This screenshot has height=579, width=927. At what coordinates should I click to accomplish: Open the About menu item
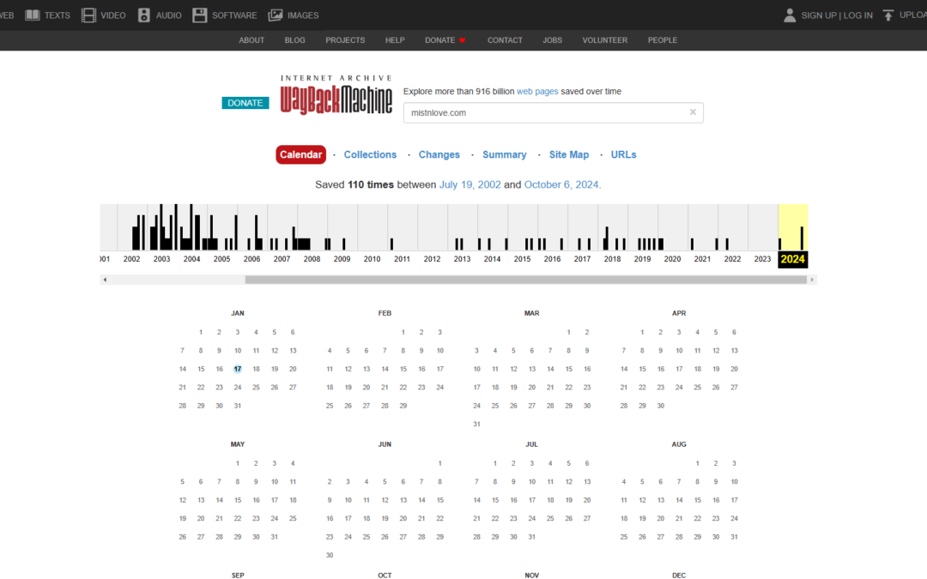coord(251,40)
